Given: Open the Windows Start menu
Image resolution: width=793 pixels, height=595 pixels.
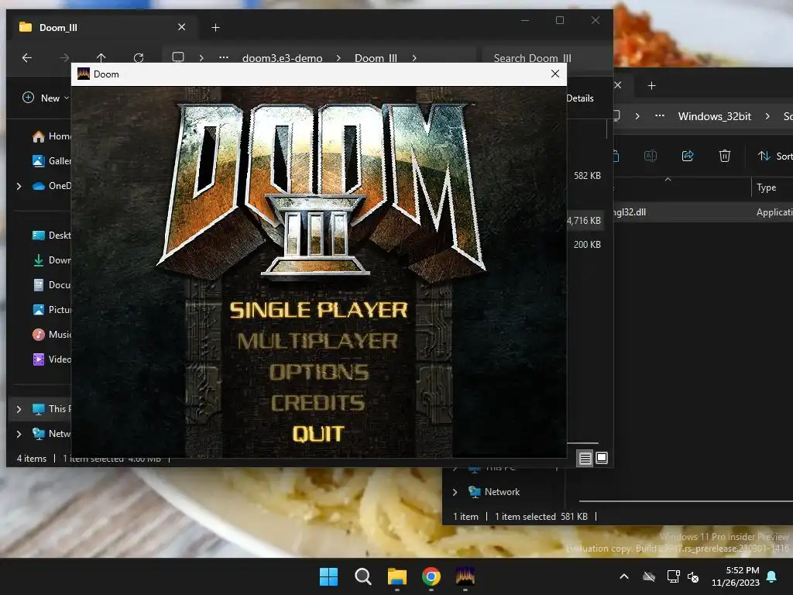Looking at the screenshot, I should pos(328,576).
